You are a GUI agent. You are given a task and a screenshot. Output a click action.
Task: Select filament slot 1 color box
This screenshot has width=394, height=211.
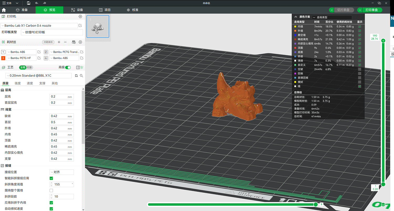point(3,52)
